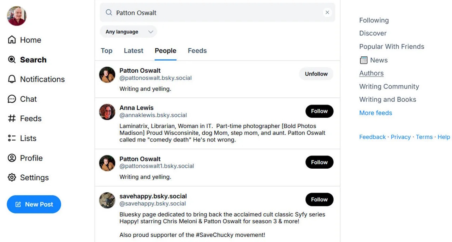Click the magnifier icon in the search box
Screen dimensions: 452x242
pyautogui.click(x=109, y=13)
